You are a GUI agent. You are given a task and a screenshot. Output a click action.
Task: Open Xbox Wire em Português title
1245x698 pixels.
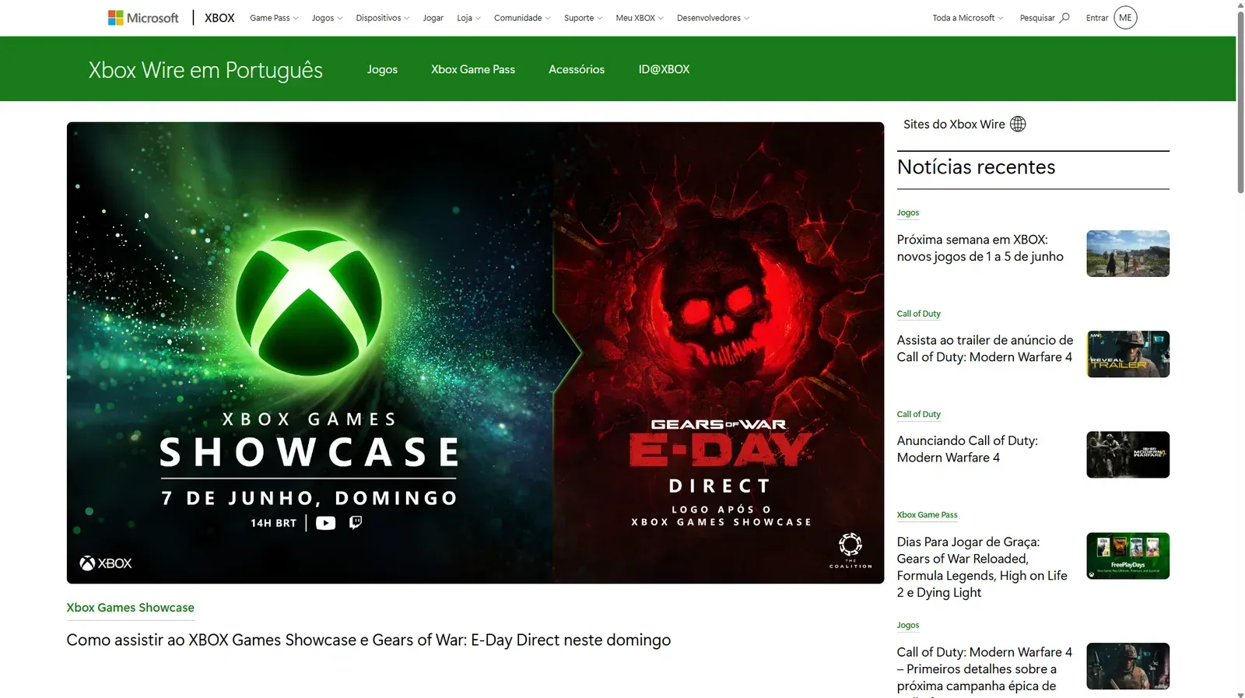coord(205,70)
